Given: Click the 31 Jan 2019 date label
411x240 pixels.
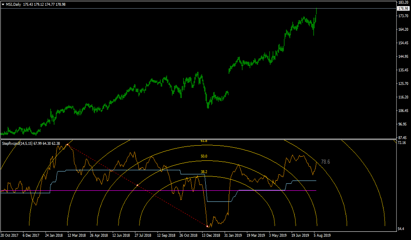Looking at the screenshot, I should 233,236.
